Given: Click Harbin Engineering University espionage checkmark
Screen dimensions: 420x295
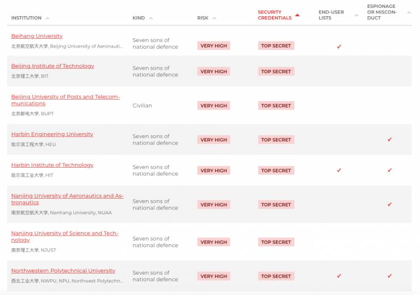Looking at the screenshot, I should pyautogui.click(x=390, y=140).
